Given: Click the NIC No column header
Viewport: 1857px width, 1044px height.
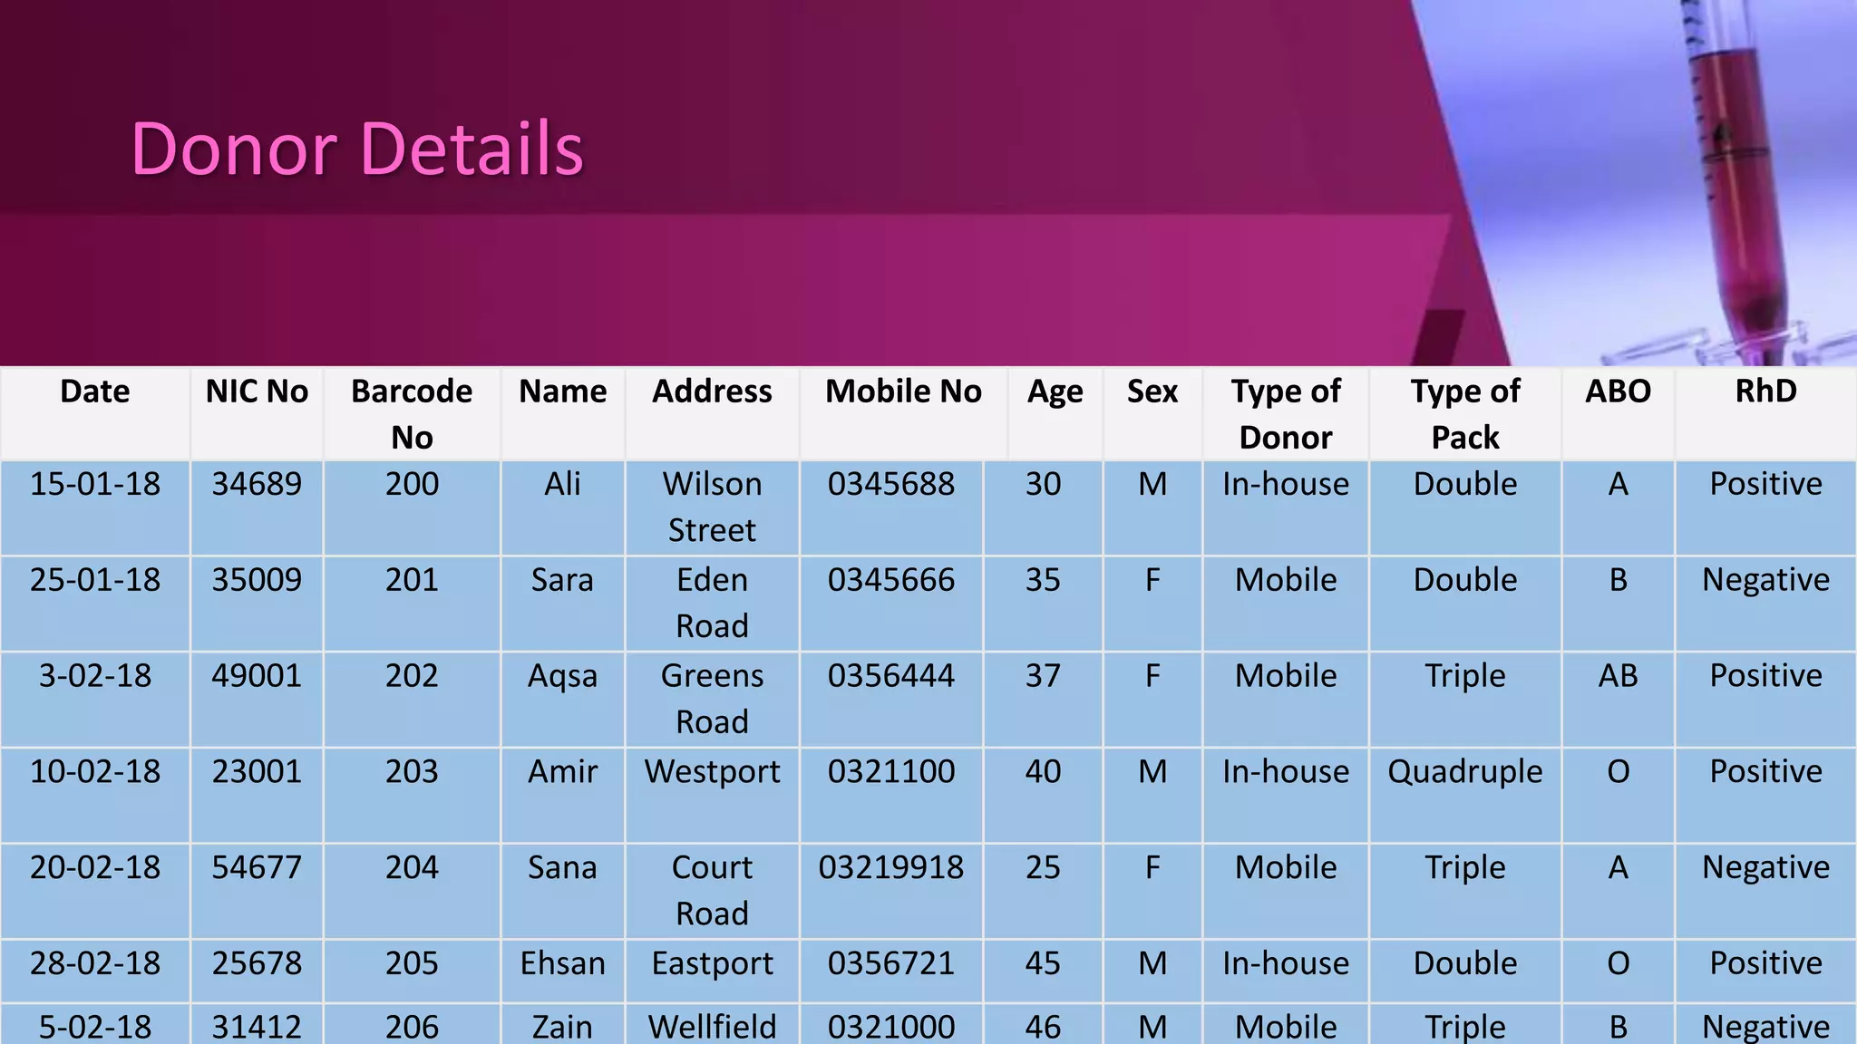Looking at the screenshot, I should (257, 391).
